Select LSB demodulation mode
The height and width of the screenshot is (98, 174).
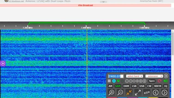click(x=134, y=86)
